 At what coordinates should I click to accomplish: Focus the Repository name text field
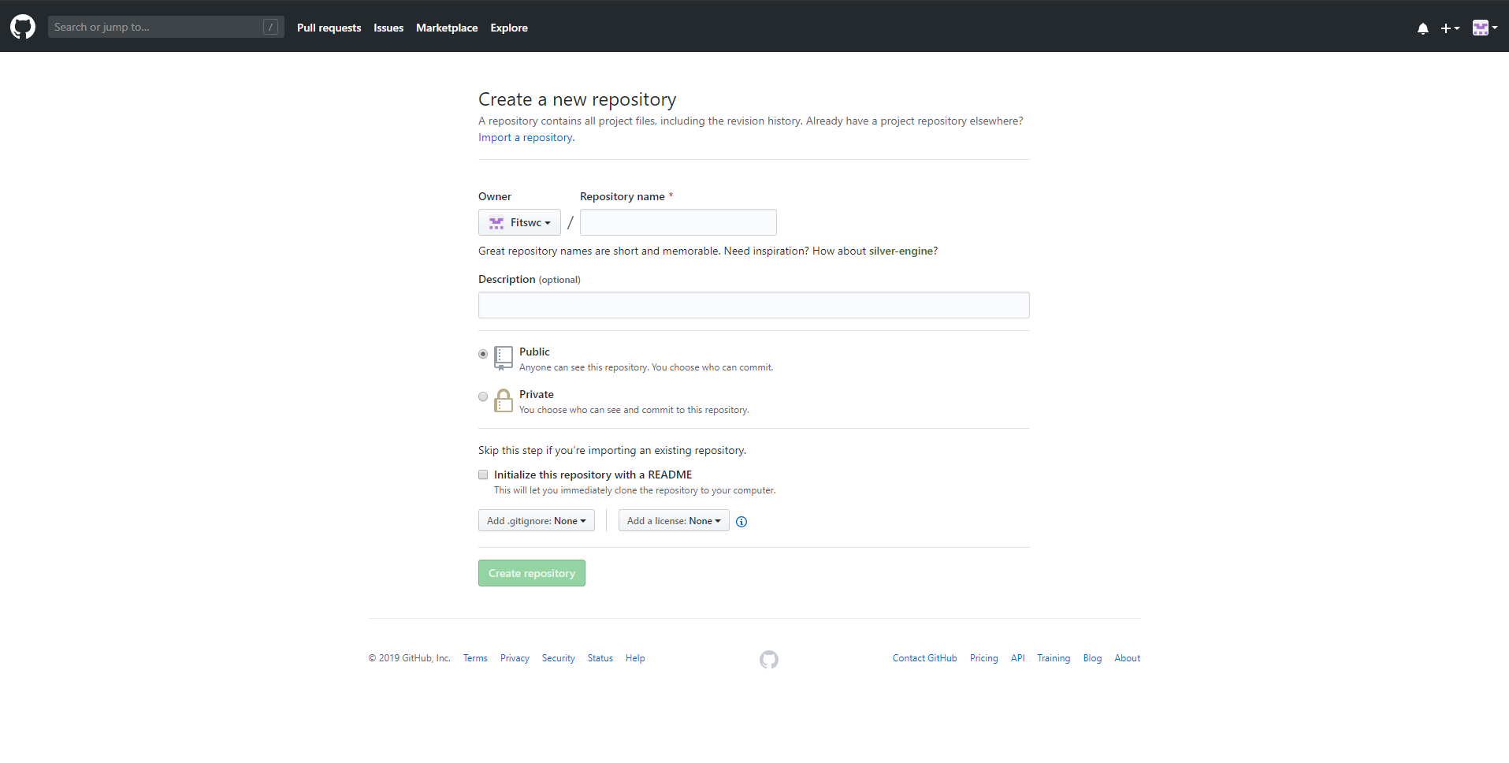(x=678, y=222)
